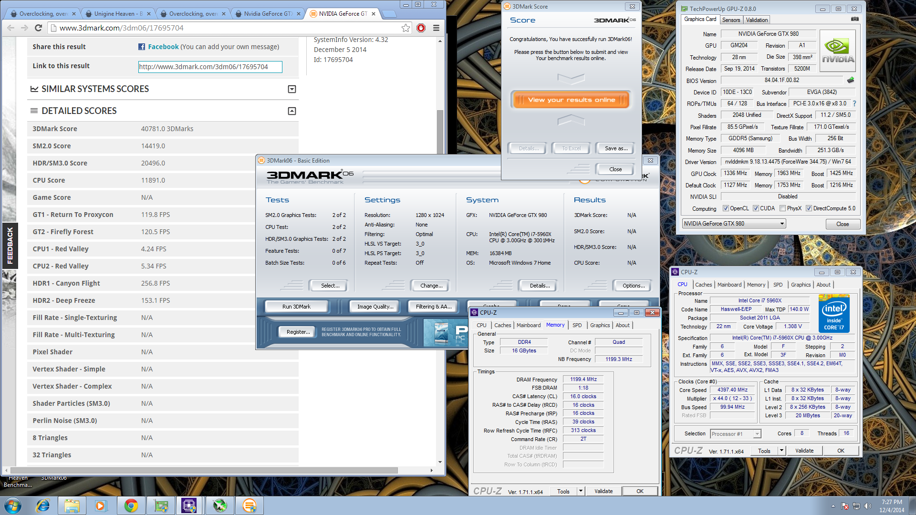This screenshot has width=916, height=515.
Task: Show hidden tray icons arrow
Action: point(833,506)
